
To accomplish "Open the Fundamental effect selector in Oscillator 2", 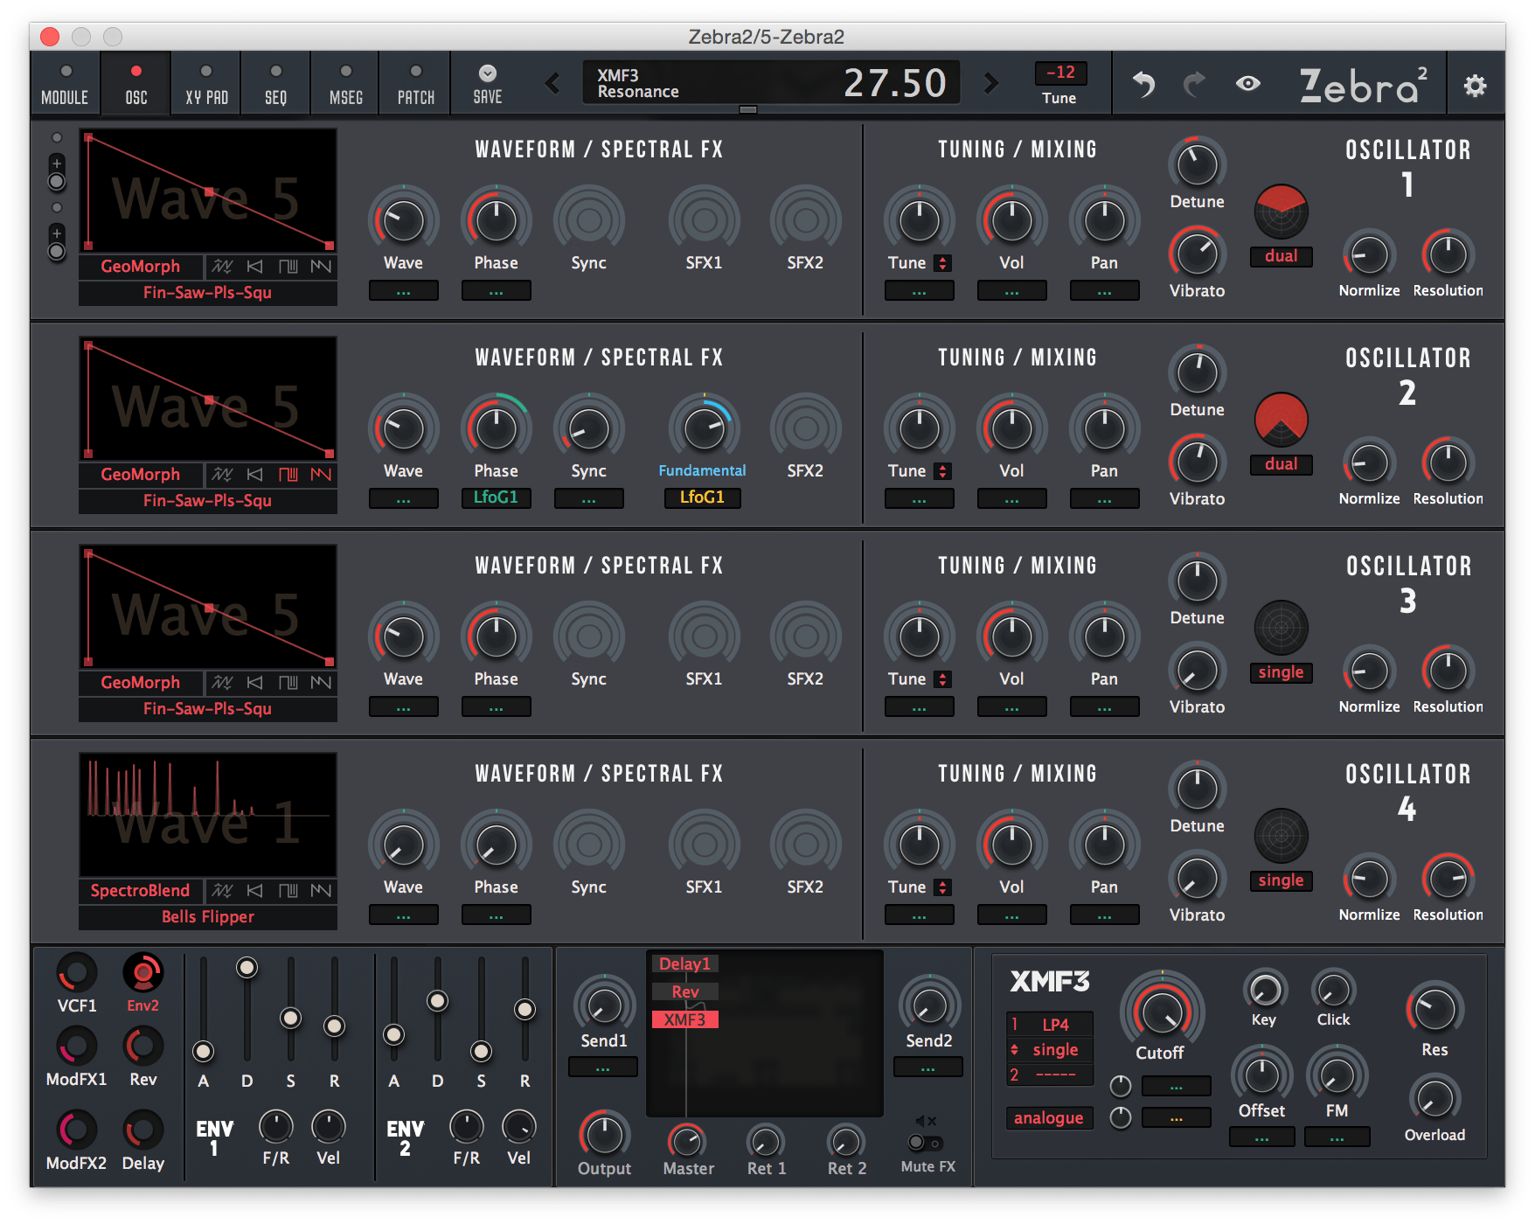I will pyautogui.click(x=702, y=470).
